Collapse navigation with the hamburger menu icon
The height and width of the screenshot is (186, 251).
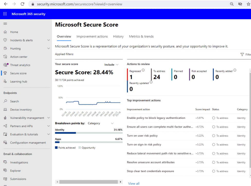[x=5, y=24]
